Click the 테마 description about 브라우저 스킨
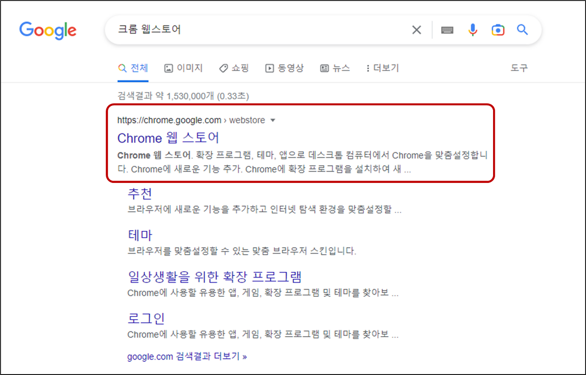 click(242, 251)
